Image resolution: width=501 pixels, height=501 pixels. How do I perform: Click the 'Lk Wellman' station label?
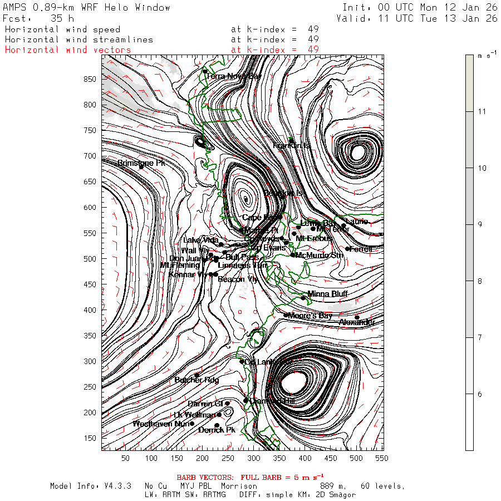[x=195, y=415]
